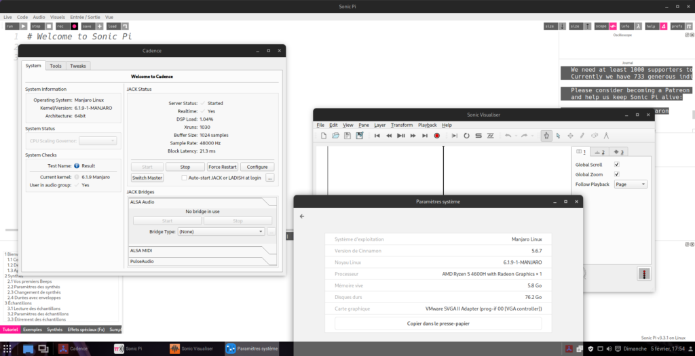Open the Follow Playback dropdown
Image resolution: width=695 pixels, height=356 pixels.
pyautogui.click(x=630, y=184)
